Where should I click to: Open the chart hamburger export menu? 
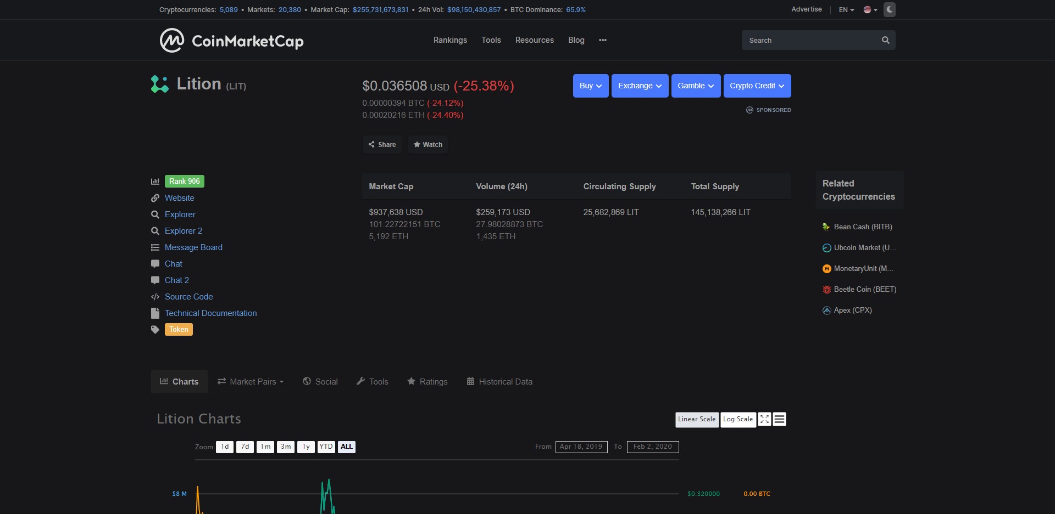[x=779, y=419]
